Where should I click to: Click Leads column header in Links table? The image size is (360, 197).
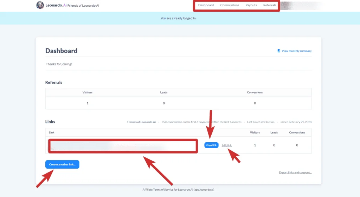274,133
